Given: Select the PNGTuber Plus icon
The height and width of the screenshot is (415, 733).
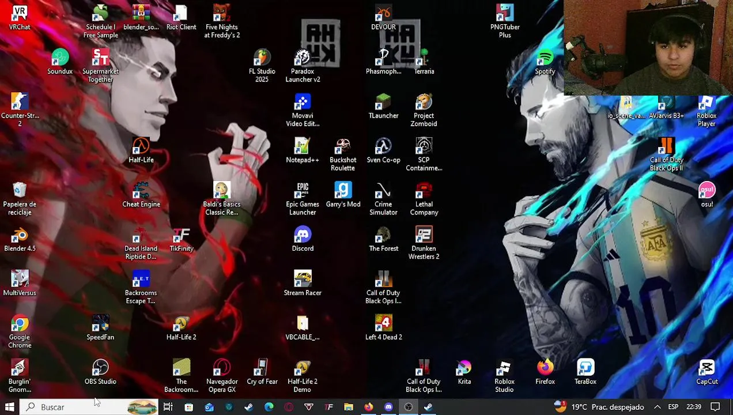Looking at the screenshot, I should [505, 22].
